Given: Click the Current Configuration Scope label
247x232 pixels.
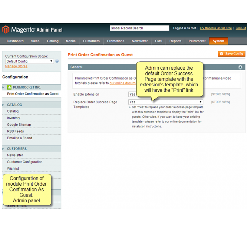Looking at the screenshot, I should [x=27, y=56].
